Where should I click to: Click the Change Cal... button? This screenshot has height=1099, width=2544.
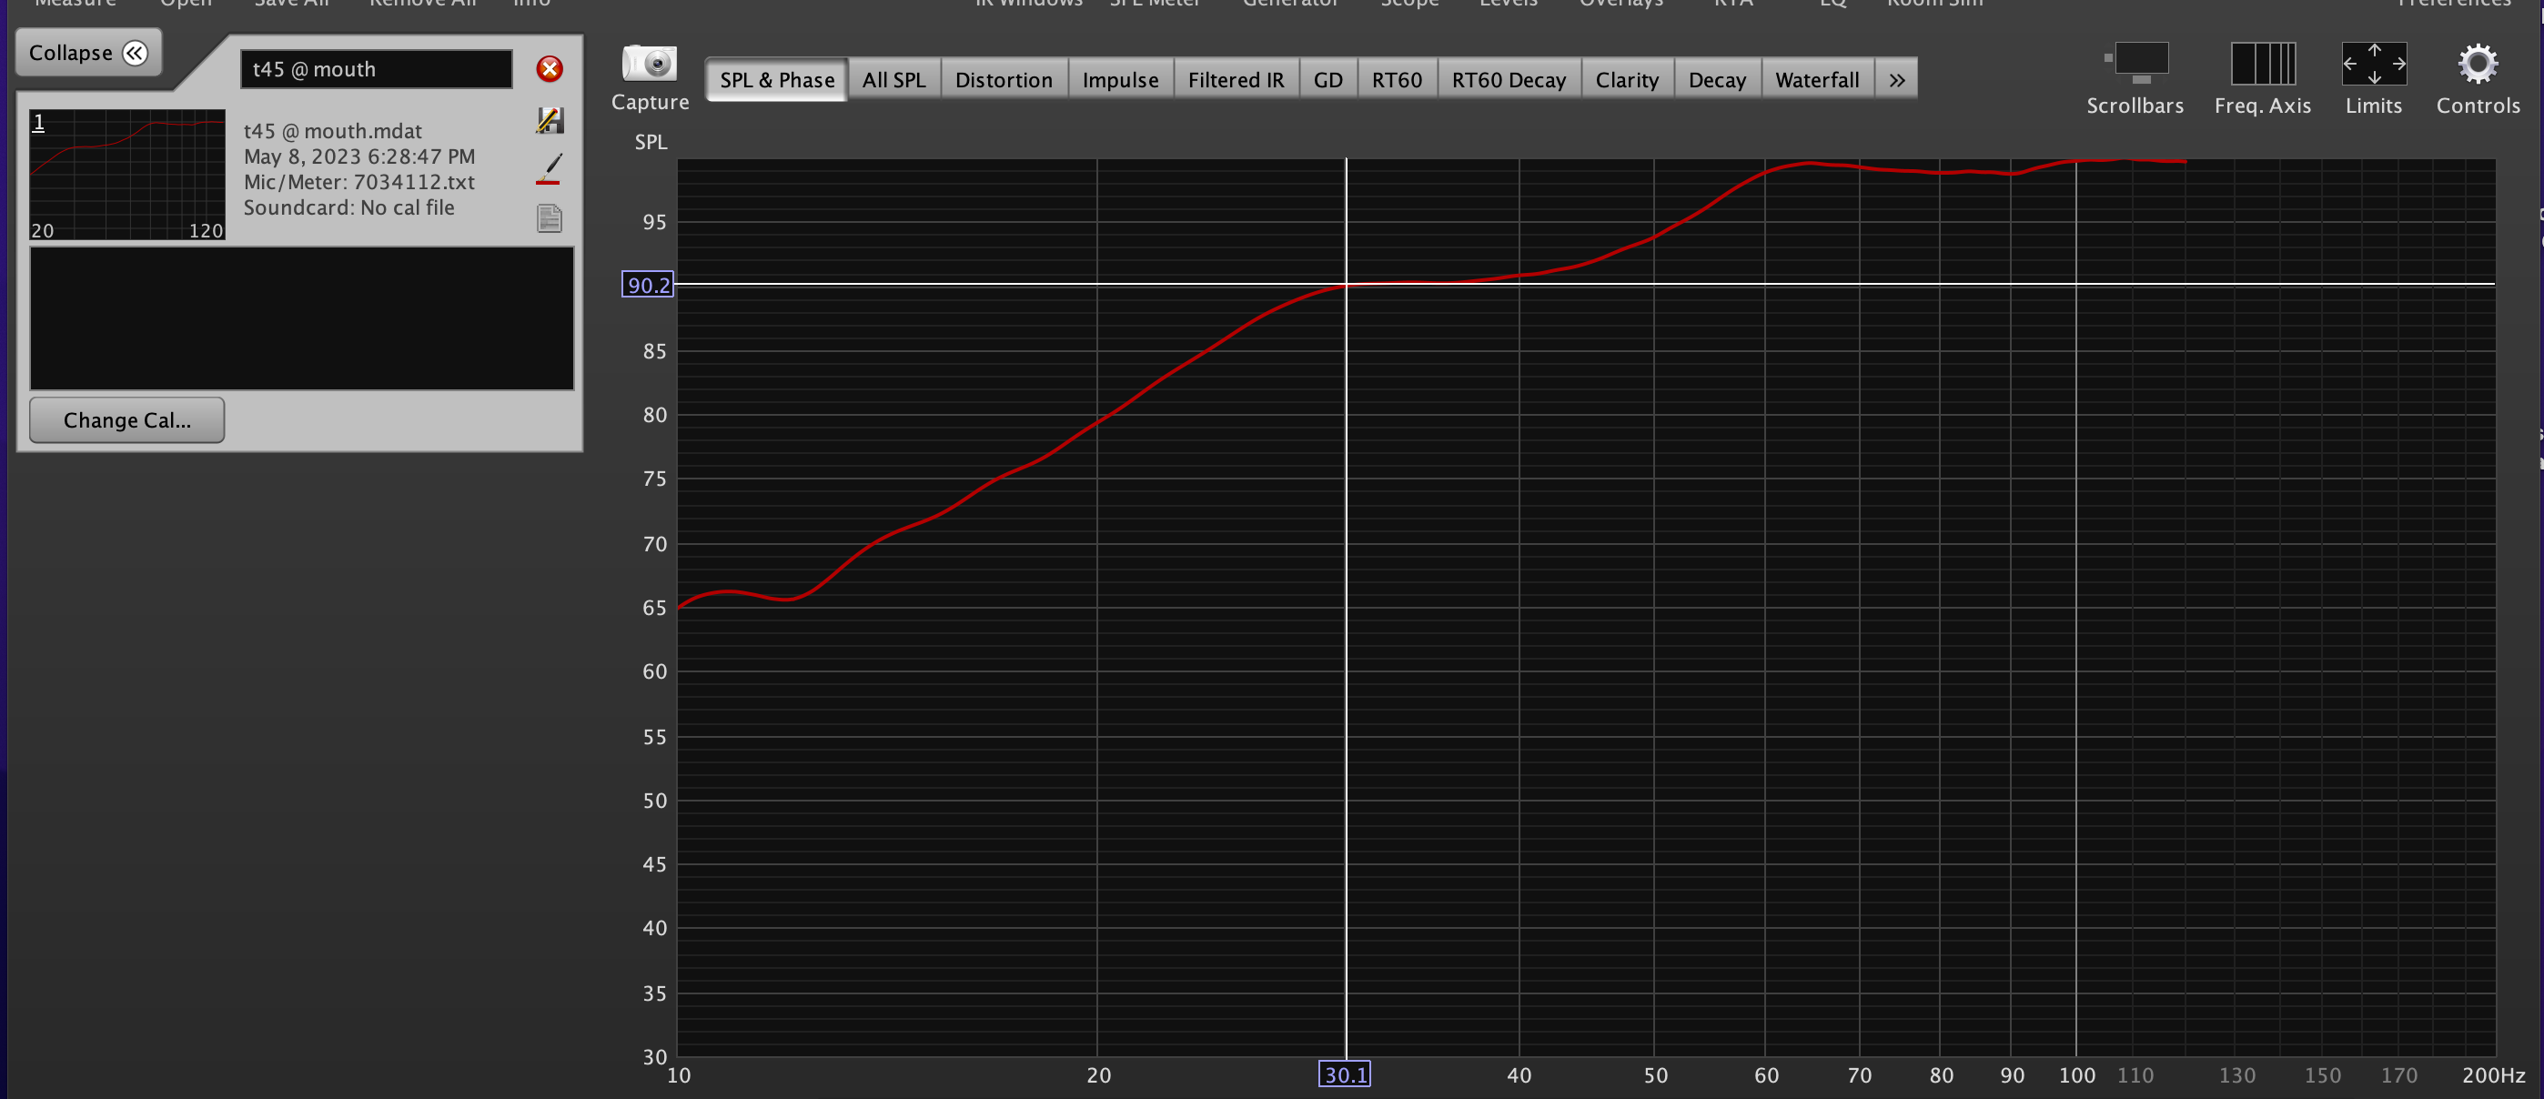point(127,420)
